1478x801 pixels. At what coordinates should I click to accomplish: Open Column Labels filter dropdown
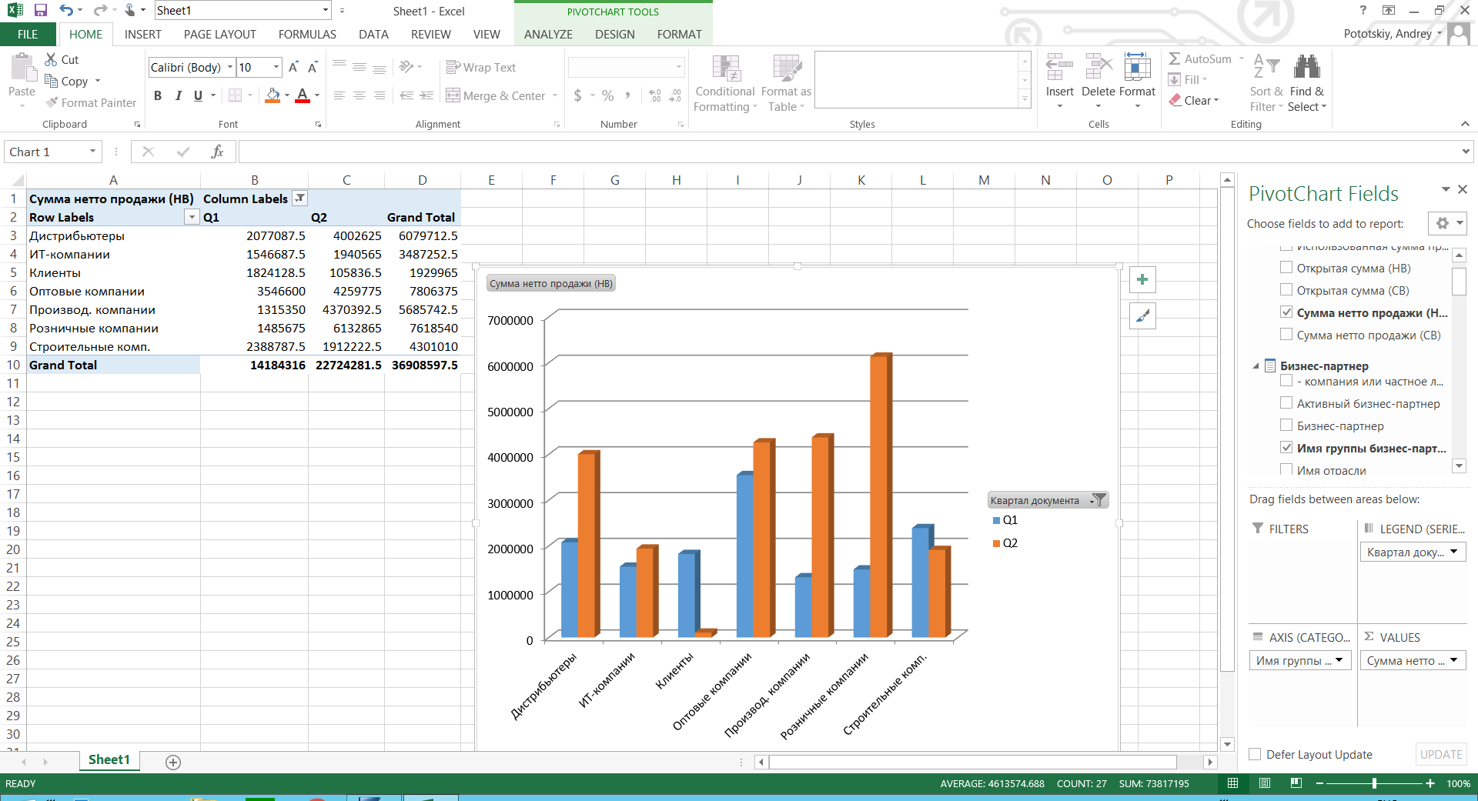click(300, 199)
